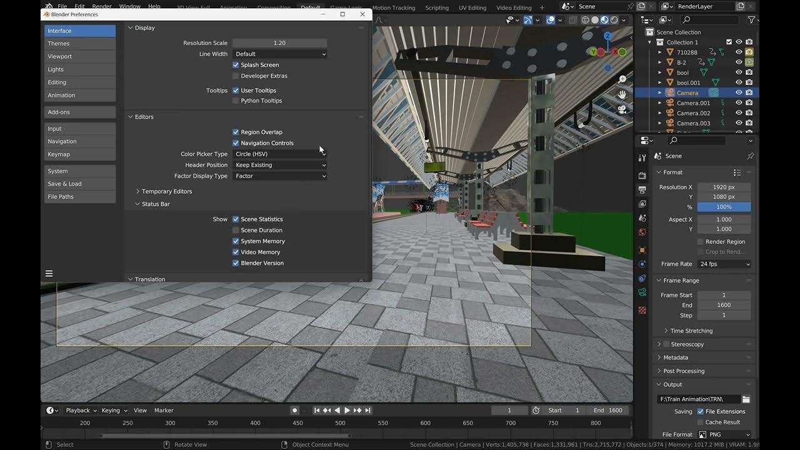Enable Python Tooltips checkbox
800x450 pixels.
click(236, 101)
